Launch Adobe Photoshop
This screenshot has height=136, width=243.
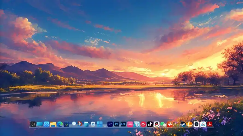point(117,124)
